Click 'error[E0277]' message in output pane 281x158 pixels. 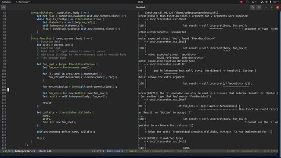click(x=209, y=93)
